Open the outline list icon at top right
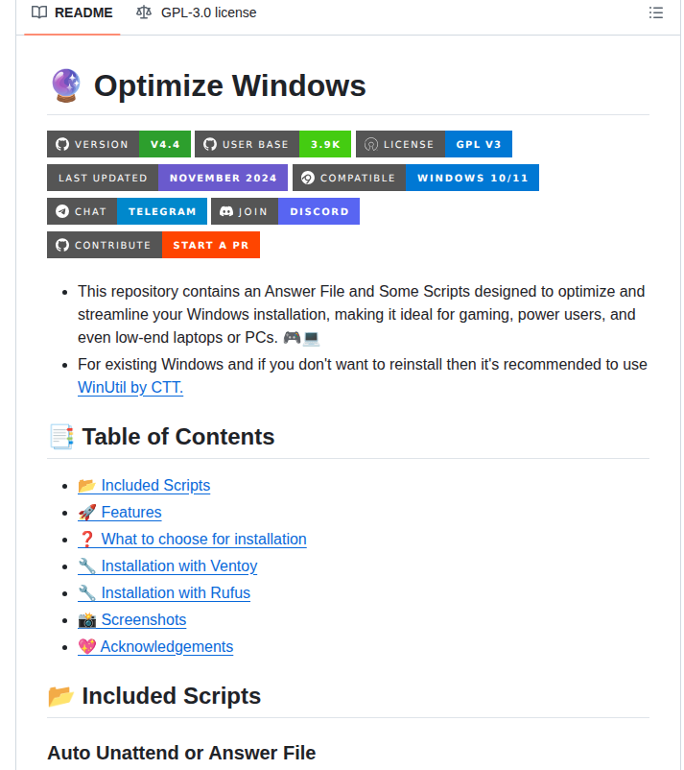 point(656,12)
